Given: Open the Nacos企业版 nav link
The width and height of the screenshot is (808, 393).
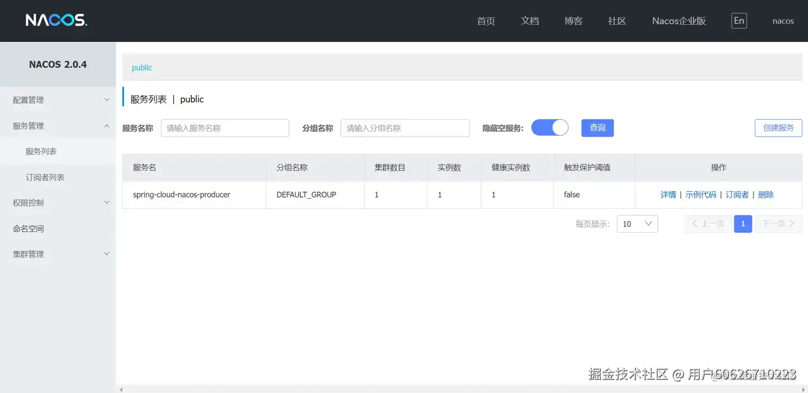Looking at the screenshot, I should pyautogui.click(x=679, y=21).
